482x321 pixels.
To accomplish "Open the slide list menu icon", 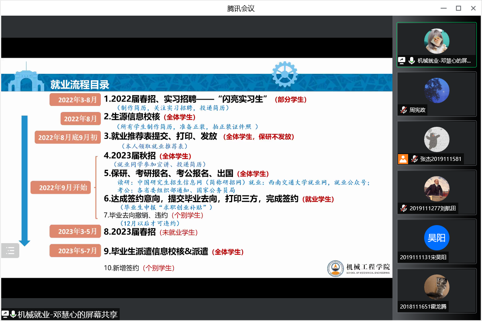I will pos(10,251).
